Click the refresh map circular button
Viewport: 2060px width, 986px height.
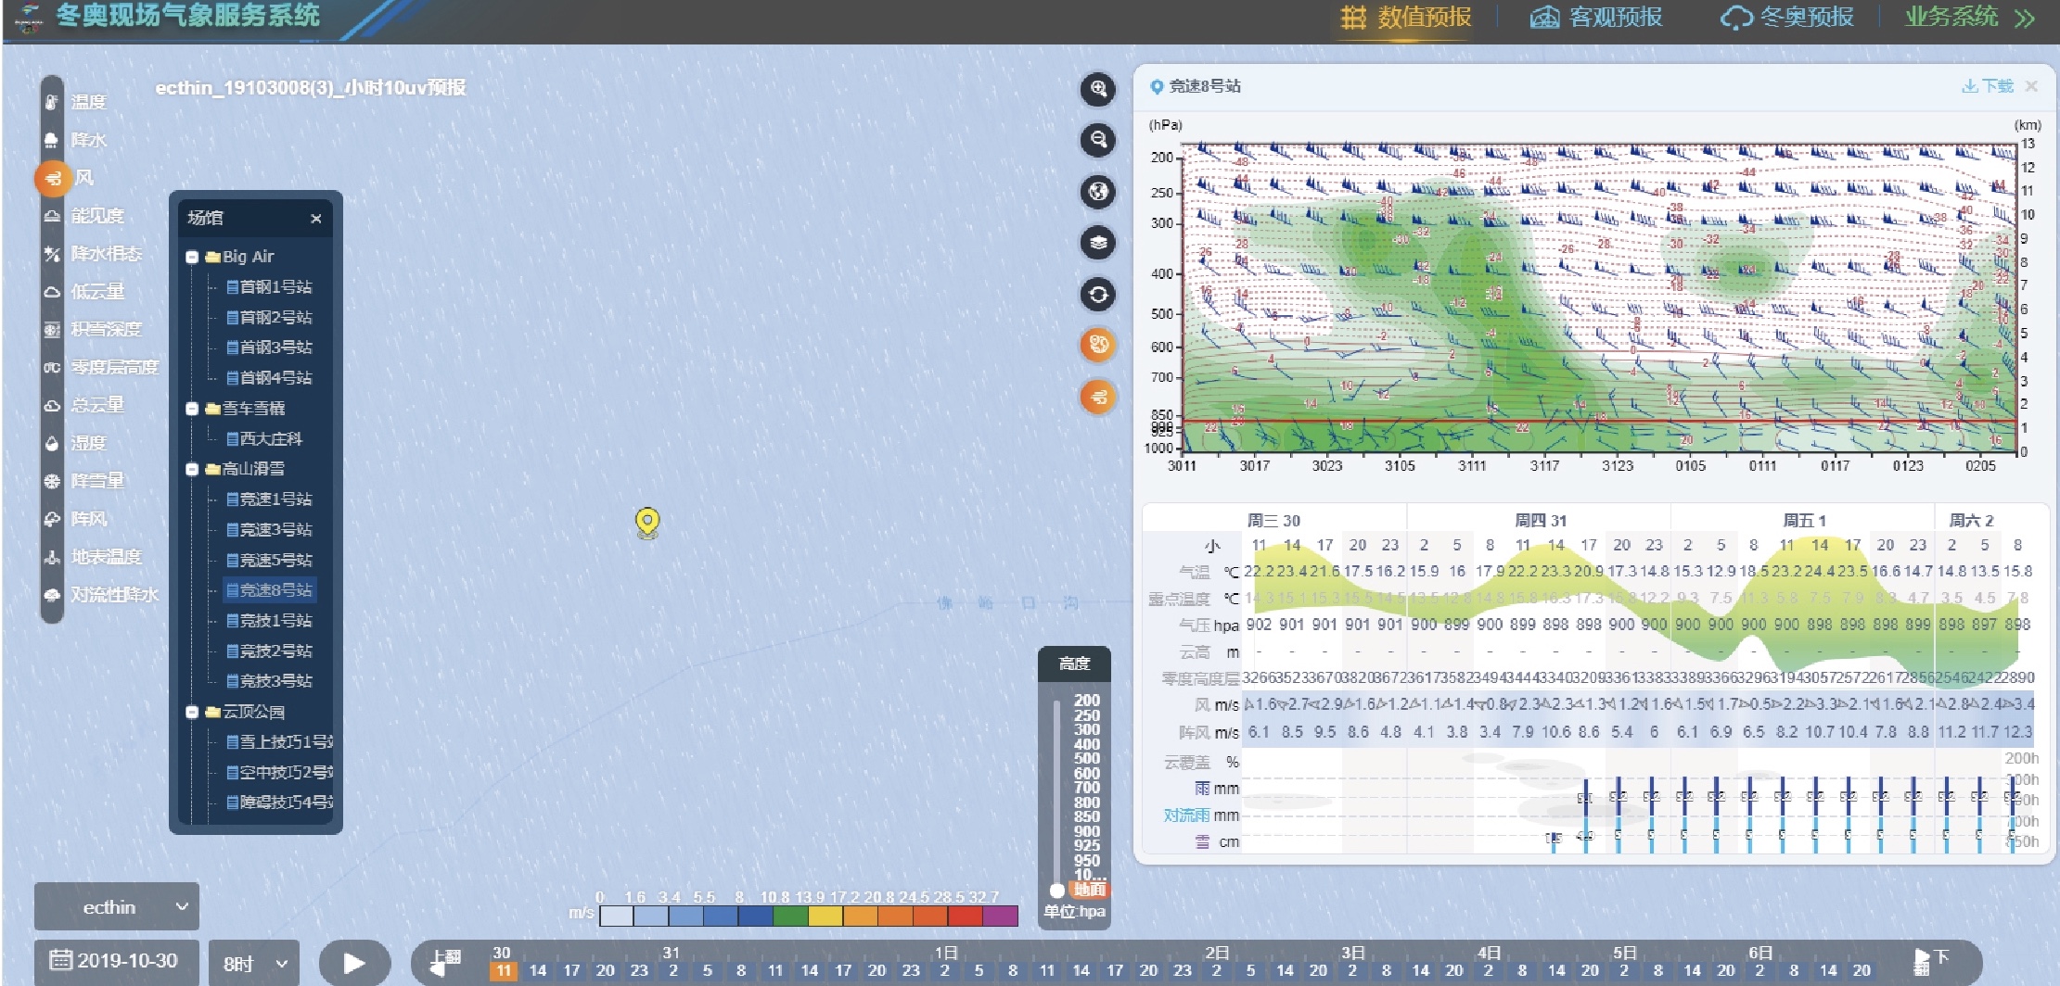[1098, 295]
